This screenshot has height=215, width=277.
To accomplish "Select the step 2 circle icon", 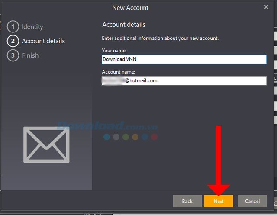I will pos(13,41).
